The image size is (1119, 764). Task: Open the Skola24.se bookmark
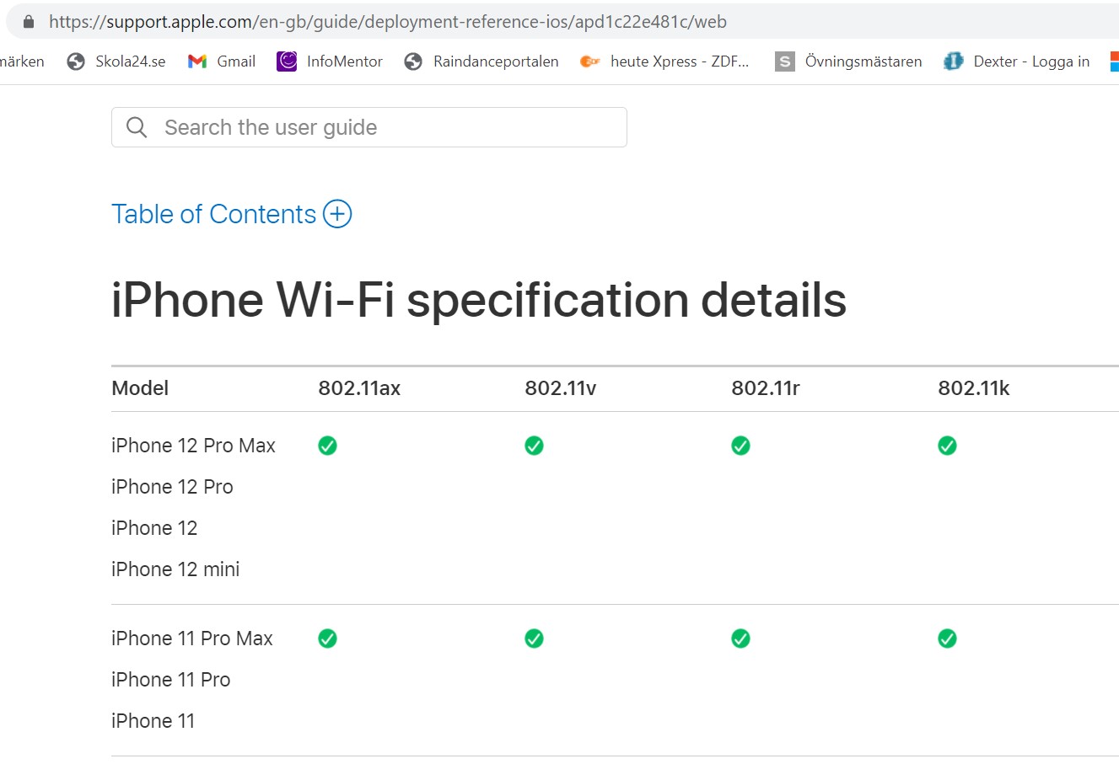pos(116,61)
